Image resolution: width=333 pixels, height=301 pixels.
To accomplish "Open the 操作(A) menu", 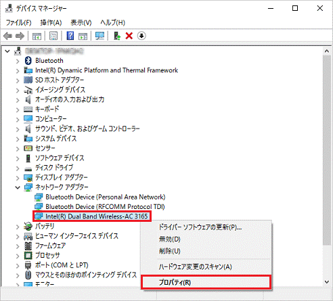I will coord(51,22).
